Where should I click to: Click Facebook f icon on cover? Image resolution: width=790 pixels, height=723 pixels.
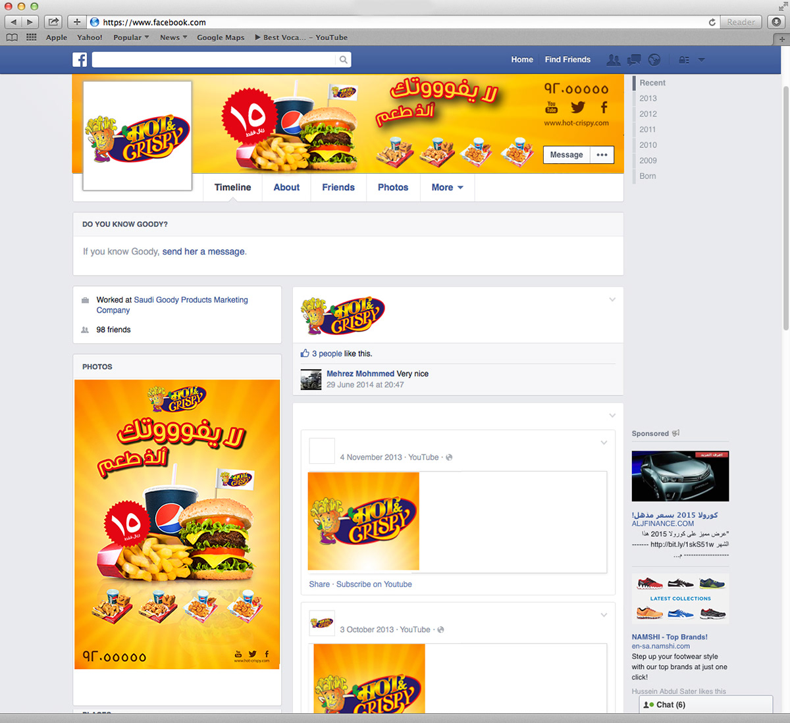pos(604,107)
